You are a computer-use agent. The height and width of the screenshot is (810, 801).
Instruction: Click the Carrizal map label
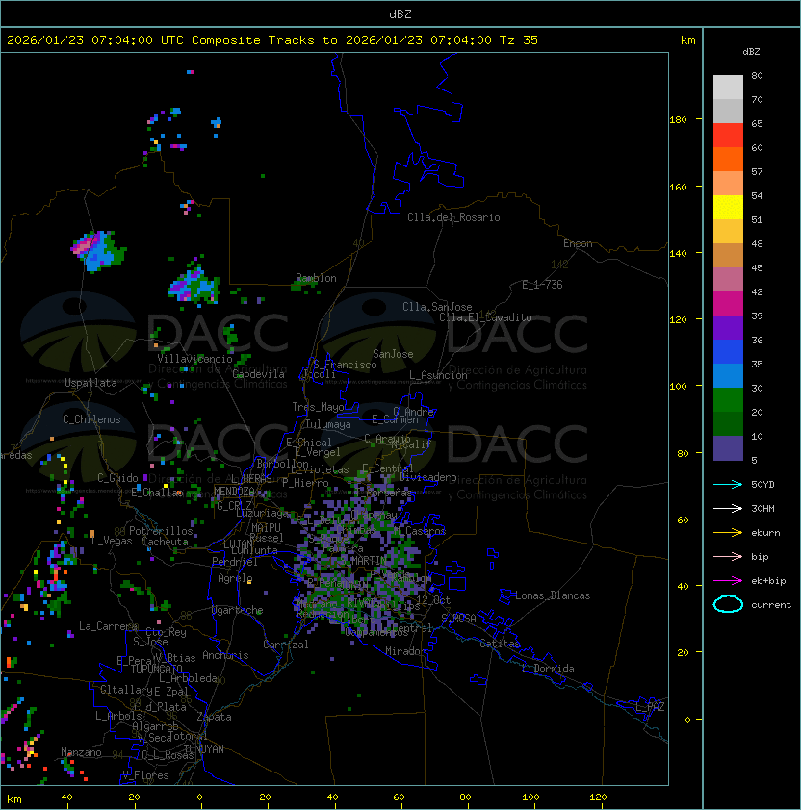(286, 645)
